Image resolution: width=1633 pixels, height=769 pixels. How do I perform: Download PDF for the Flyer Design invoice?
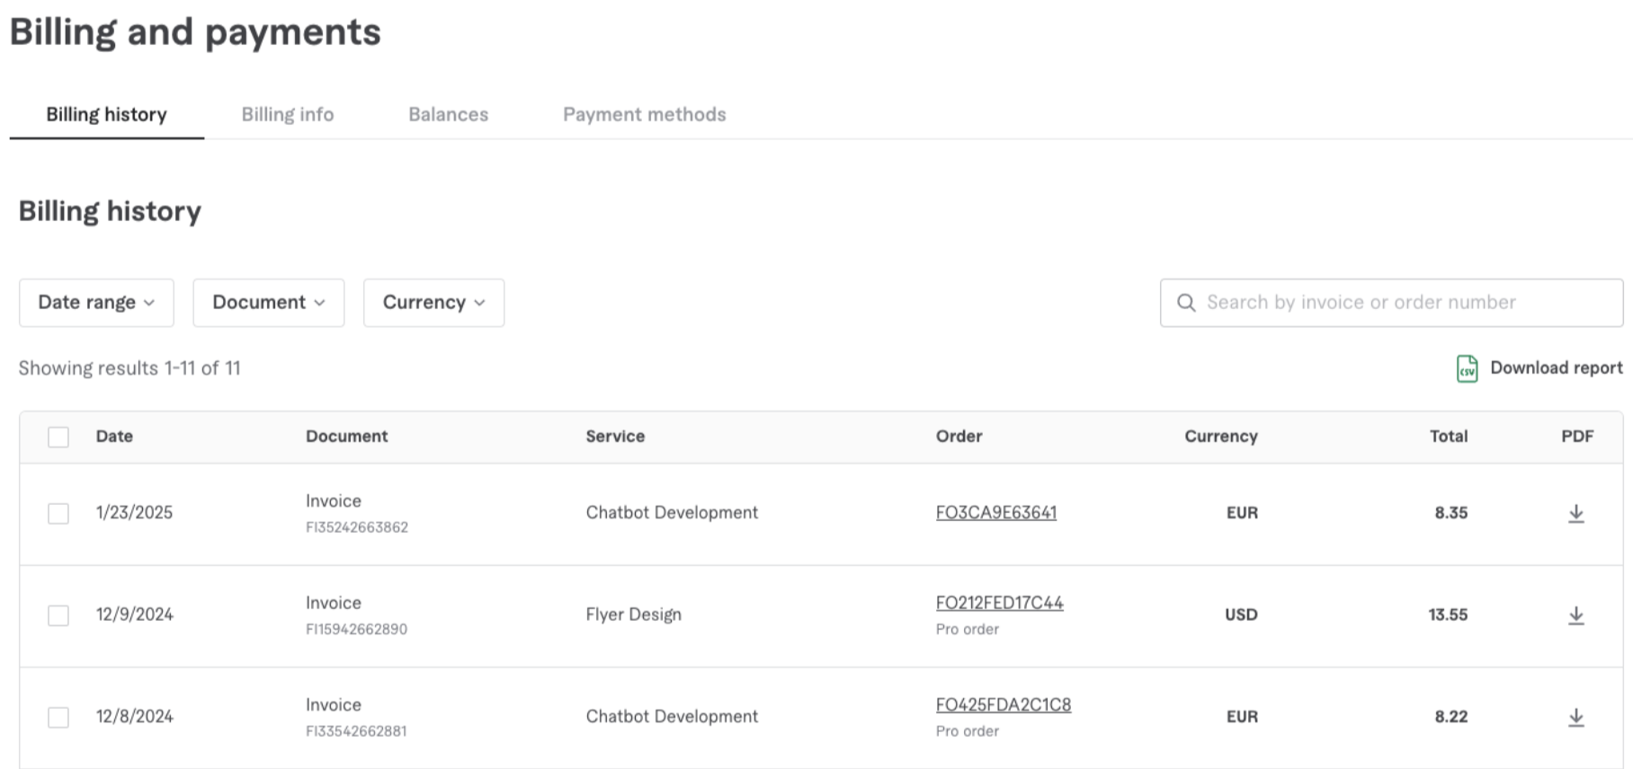tap(1575, 615)
